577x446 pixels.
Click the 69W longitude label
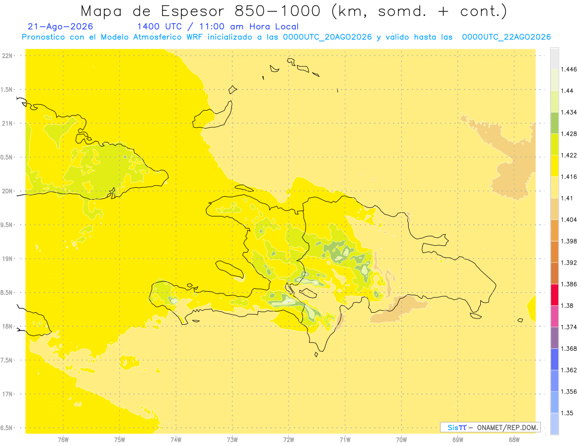[x=458, y=439]
